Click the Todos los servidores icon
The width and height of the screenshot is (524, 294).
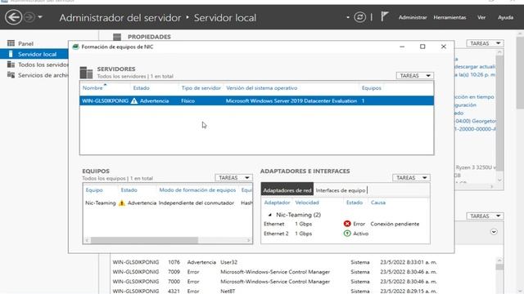click(x=11, y=65)
